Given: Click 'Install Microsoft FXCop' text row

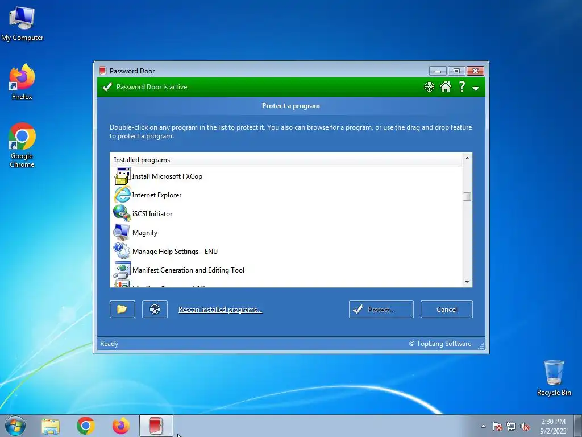Looking at the screenshot, I should coord(167,176).
